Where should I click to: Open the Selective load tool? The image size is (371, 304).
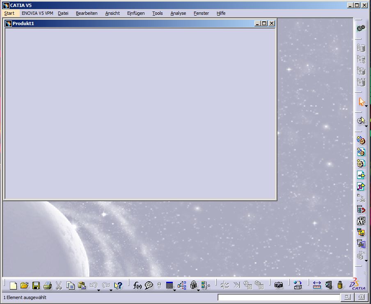click(x=361, y=232)
